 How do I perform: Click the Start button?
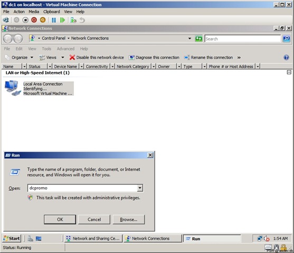[x=12, y=238]
